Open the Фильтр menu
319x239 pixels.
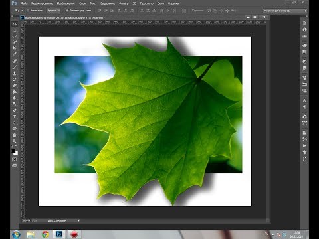[124, 3]
